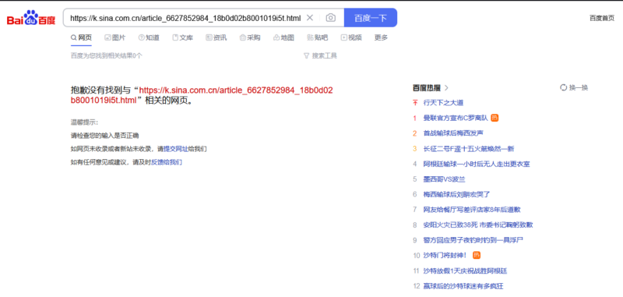Open 搜索工具 filter options
Screen dimensions: 623x297
tap(320, 55)
